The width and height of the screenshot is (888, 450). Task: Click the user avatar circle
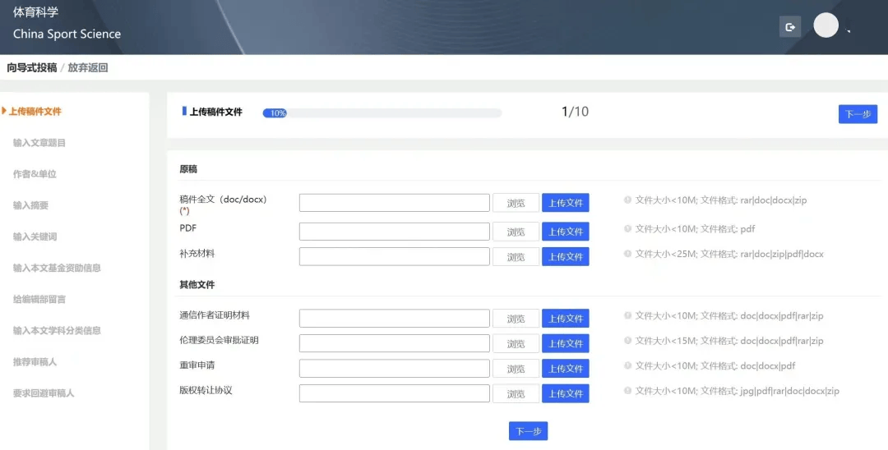826,25
